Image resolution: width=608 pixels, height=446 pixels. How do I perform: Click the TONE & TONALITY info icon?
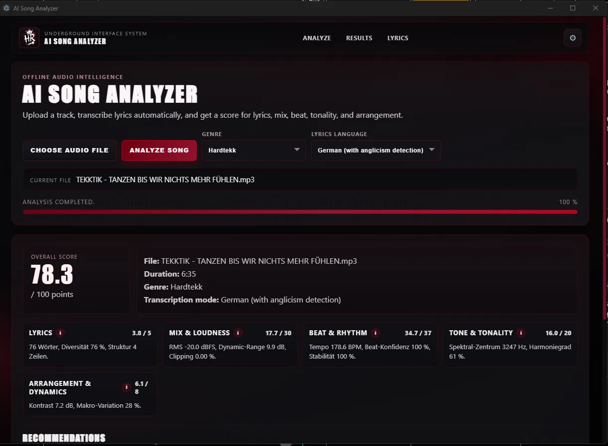521,333
